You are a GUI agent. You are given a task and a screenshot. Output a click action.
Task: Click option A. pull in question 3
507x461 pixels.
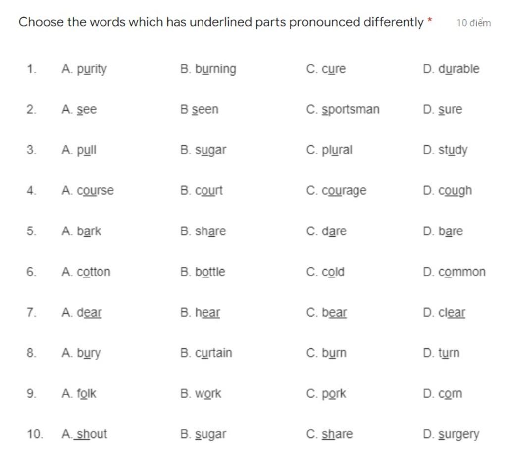(79, 150)
